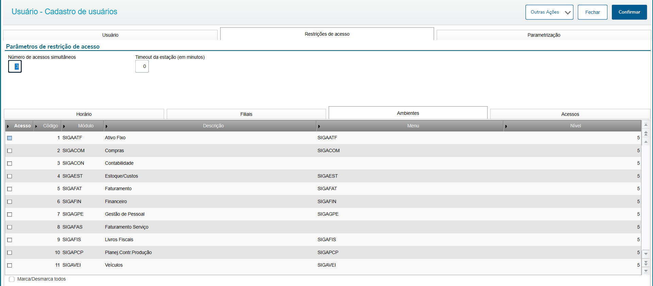Click the SIGAFAT value in Módulo column
Viewport: 653px width, 286px height.
pos(72,189)
